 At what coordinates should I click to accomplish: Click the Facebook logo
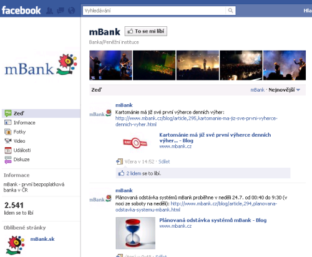[21, 11]
